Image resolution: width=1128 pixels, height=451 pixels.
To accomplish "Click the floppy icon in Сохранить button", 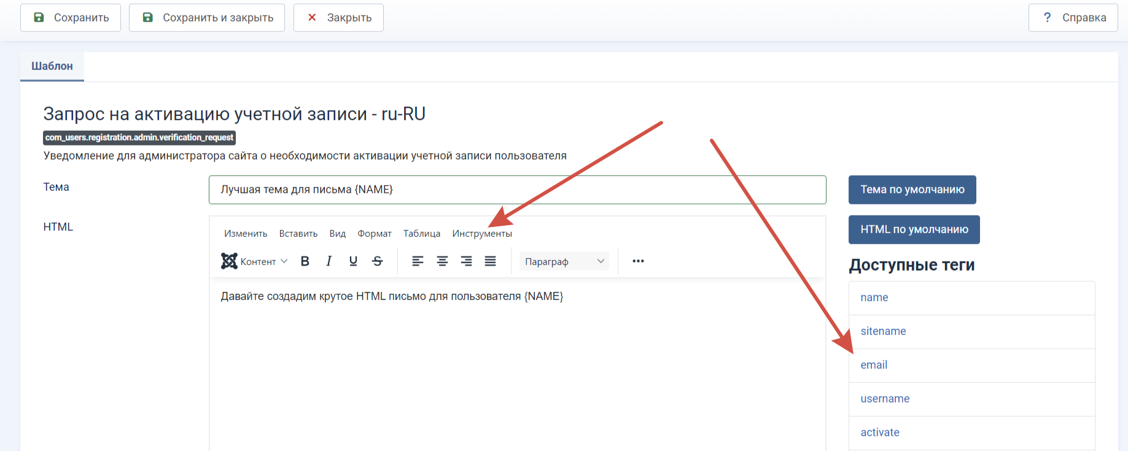I will click(39, 17).
